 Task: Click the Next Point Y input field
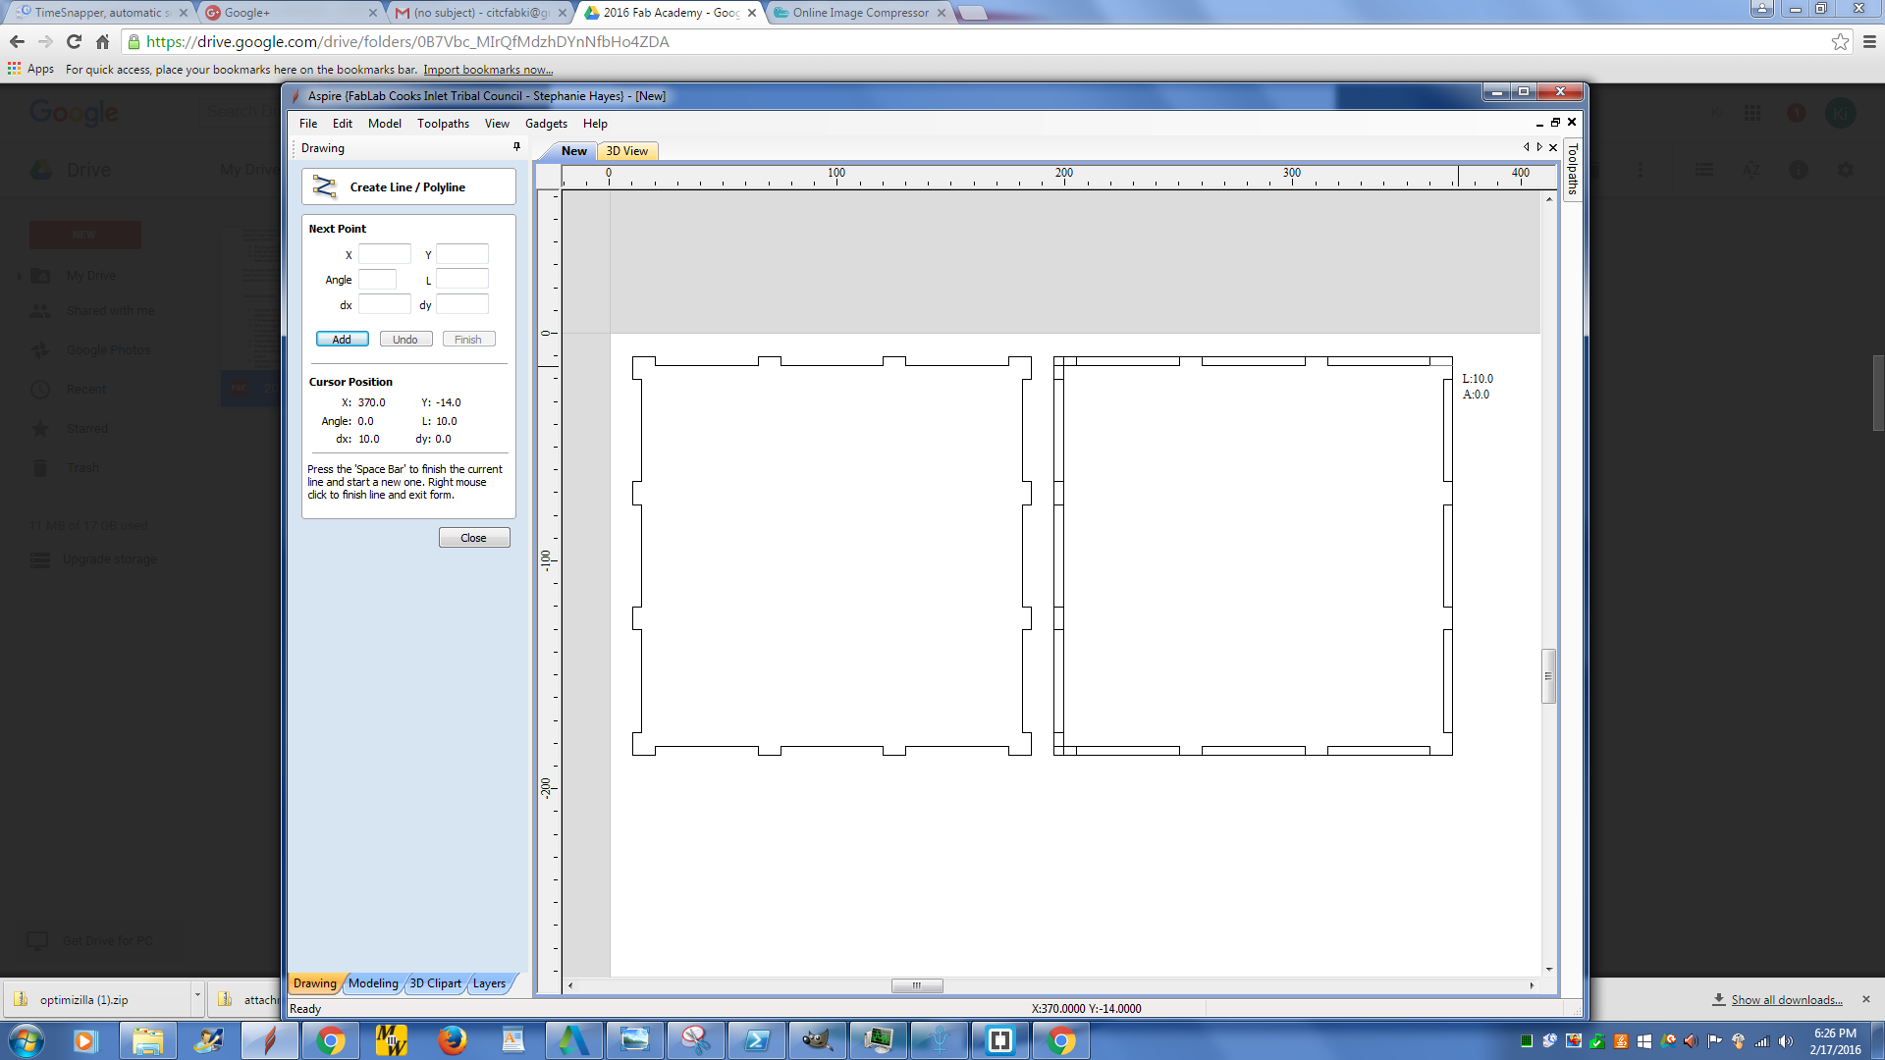tap(461, 254)
